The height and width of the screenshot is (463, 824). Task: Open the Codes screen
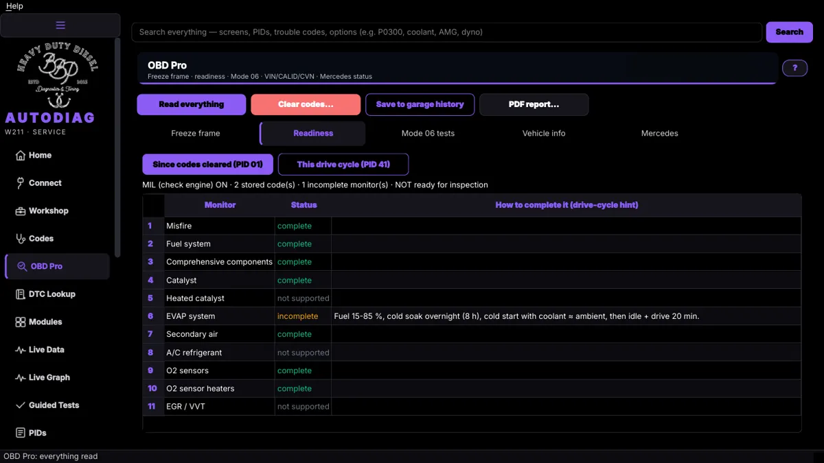pos(56,239)
